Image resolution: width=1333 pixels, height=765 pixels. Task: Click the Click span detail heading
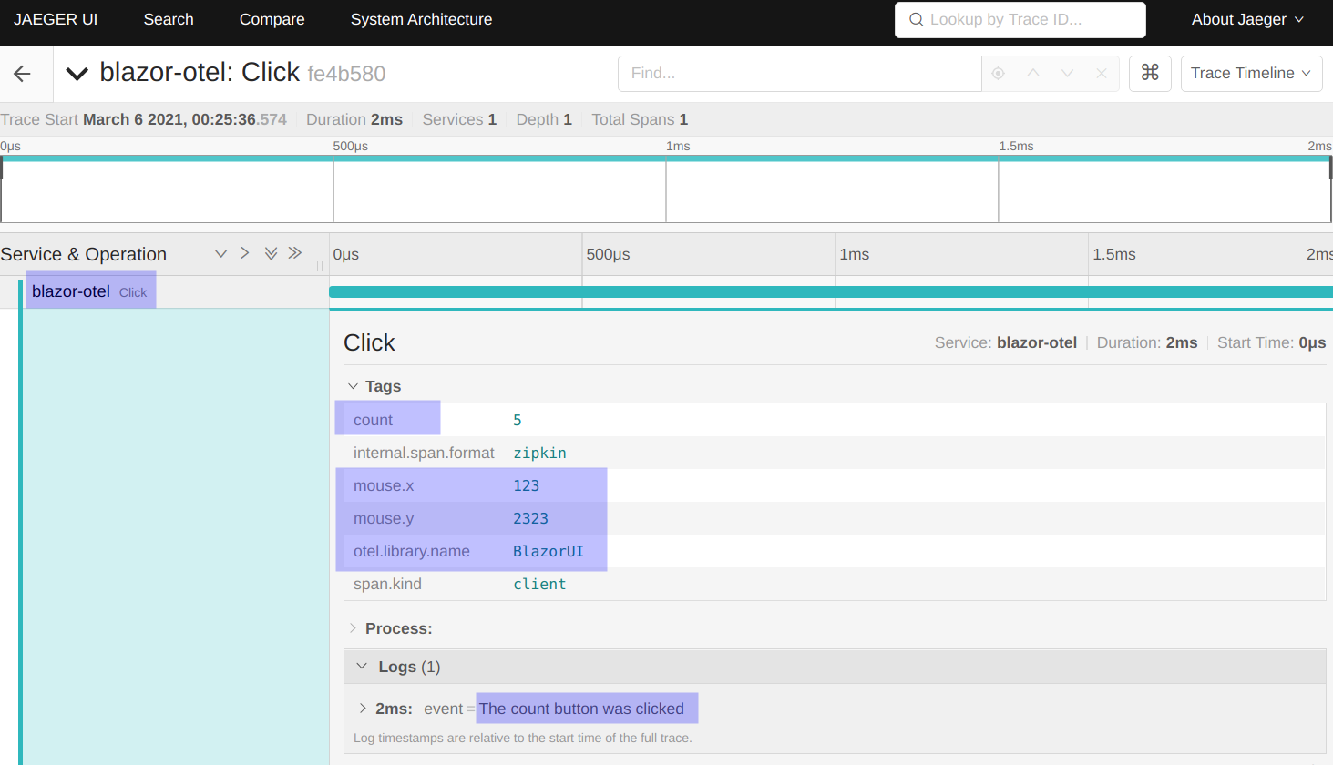369,342
